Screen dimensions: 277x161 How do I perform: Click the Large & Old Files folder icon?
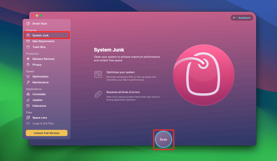(x=28, y=124)
